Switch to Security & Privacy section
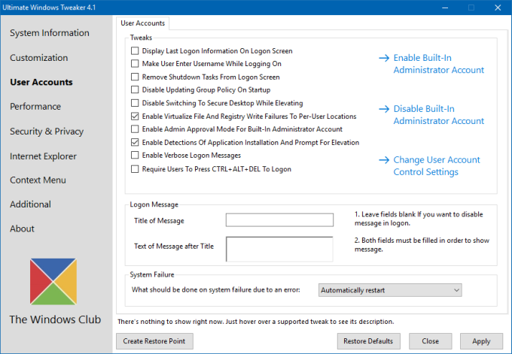The height and width of the screenshot is (354, 512). (x=47, y=132)
